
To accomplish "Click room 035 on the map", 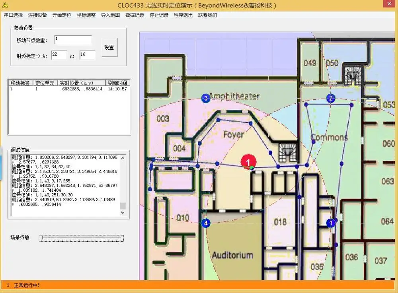I will 317,267.
